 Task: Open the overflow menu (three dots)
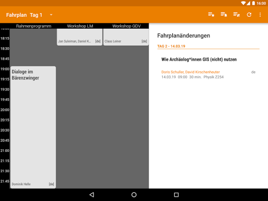(260, 15)
